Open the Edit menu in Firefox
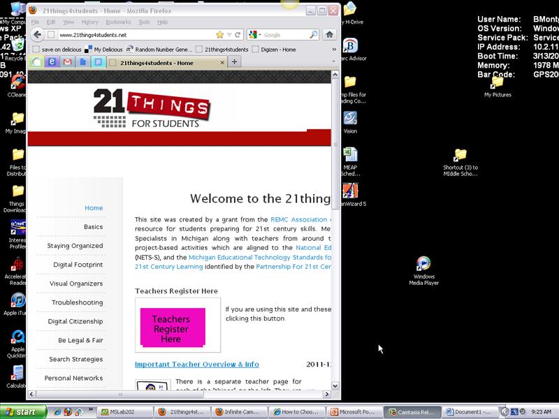 [51, 22]
